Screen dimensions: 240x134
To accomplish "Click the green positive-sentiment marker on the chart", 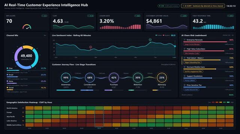I will pyautogui.click(x=150, y=40).
